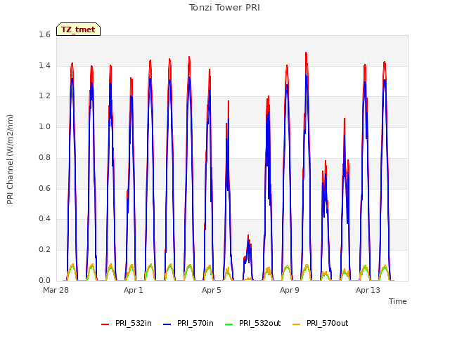Click the Apr 9 x-axis tick label

[289, 290]
